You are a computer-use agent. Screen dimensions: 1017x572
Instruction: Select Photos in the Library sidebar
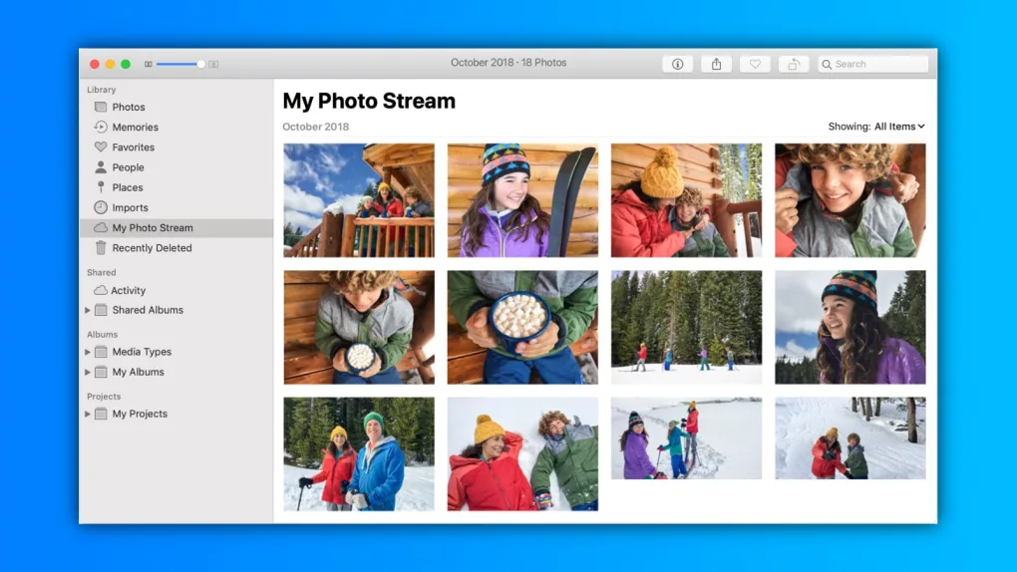(128, 108)
